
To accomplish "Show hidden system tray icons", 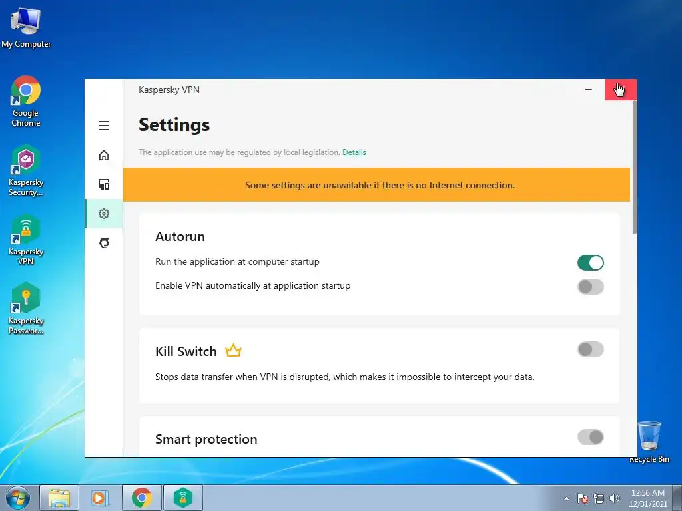I will (x=566, y=498).
